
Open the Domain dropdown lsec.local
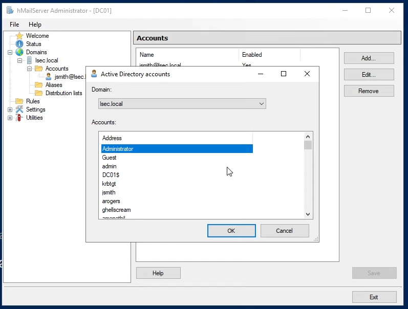click(x=182, y=104)
